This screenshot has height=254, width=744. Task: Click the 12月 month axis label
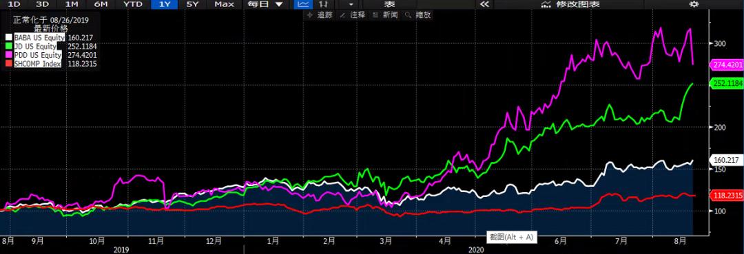pos(214,241)
